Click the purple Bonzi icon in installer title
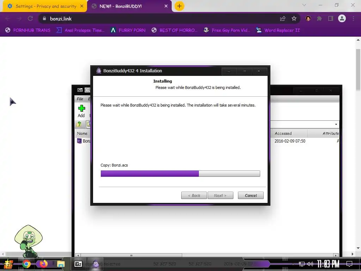Screen dimensions: 361x271 click(99, 71)
